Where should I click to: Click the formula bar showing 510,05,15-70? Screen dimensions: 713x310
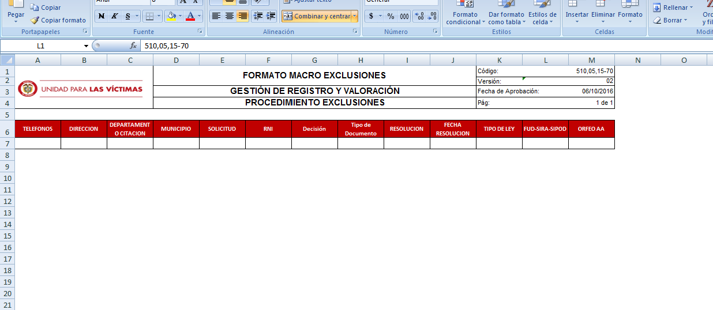426,46
